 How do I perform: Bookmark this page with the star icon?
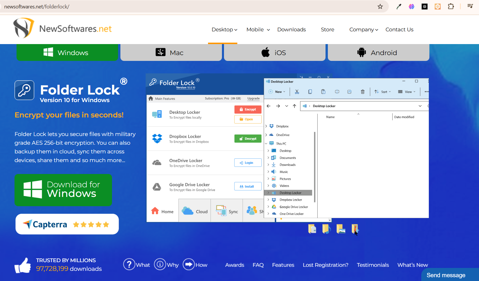[380, 6]
